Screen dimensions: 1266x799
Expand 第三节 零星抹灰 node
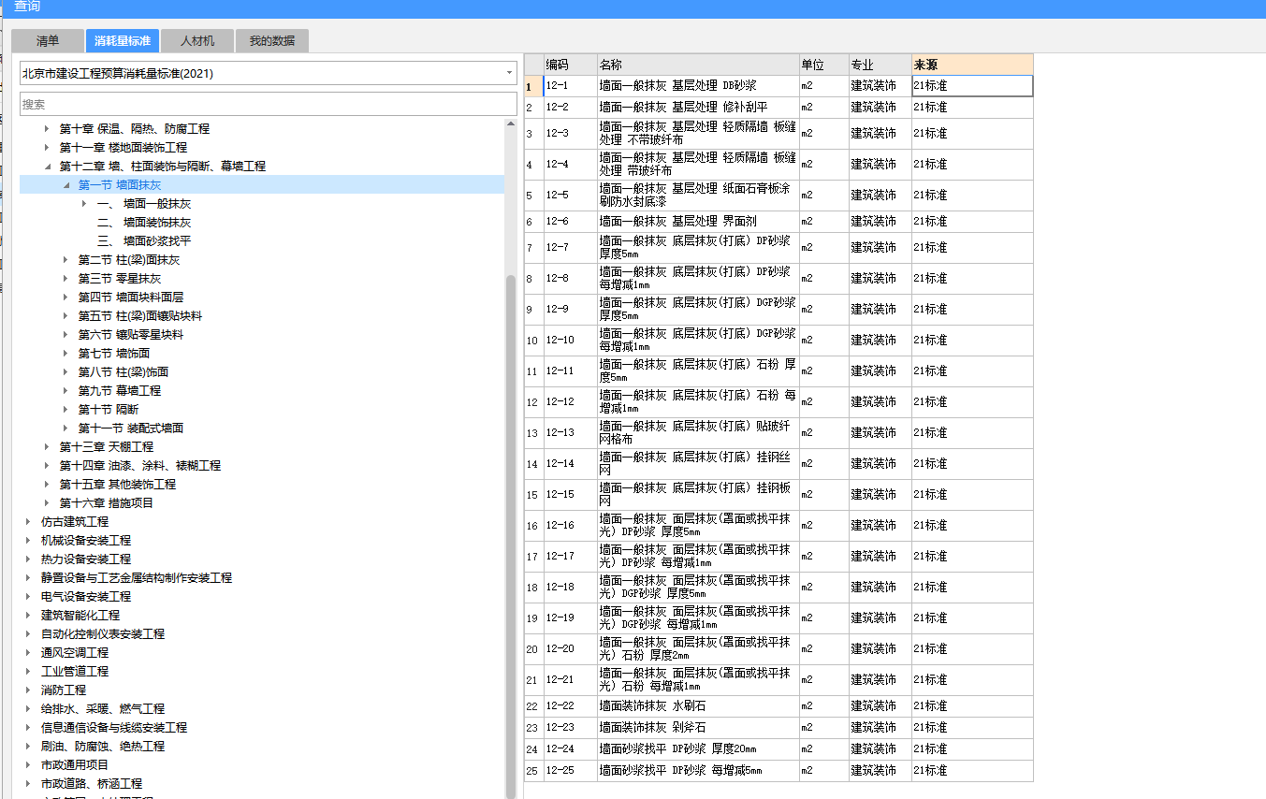click(65, 279)
